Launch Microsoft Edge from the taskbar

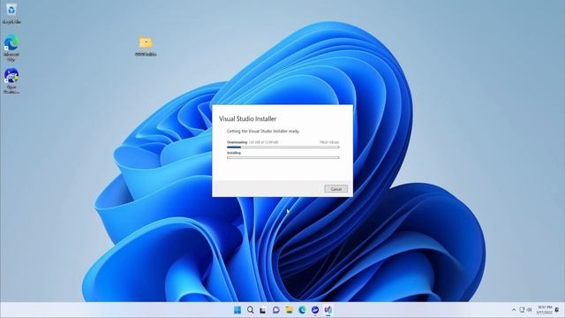[302, 310]
